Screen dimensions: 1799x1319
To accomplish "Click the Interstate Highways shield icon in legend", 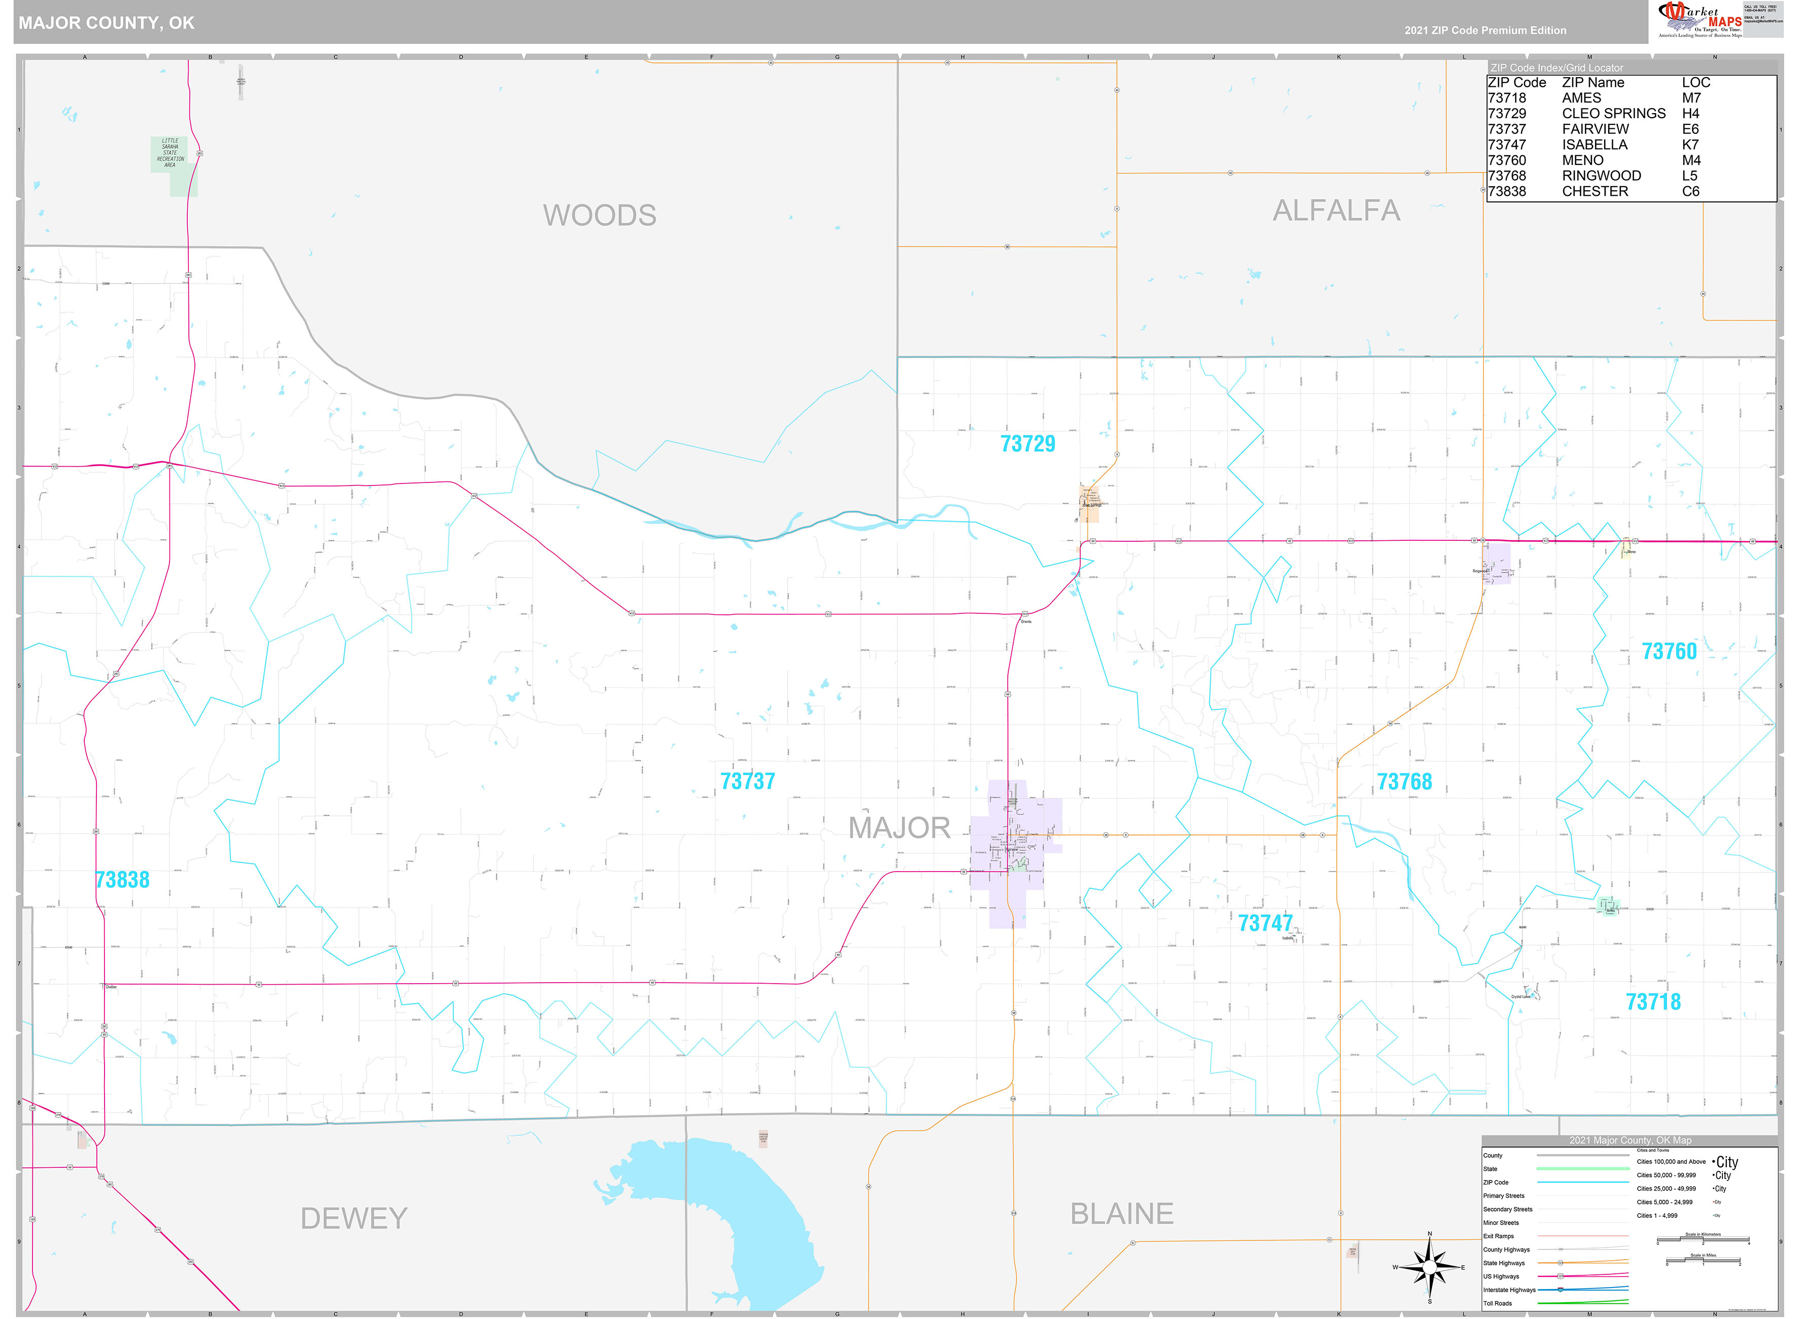I will coord(1560,1290).
